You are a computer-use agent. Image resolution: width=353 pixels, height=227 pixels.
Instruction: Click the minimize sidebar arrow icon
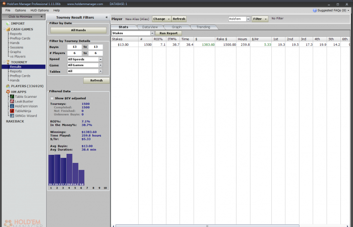tap(41, 17)
